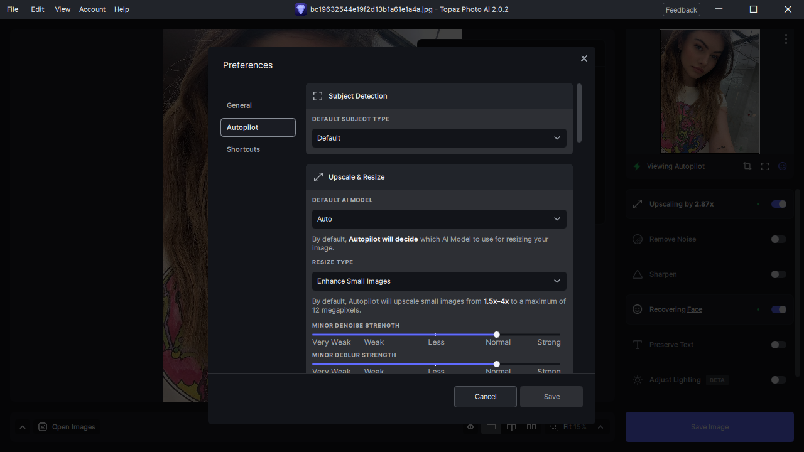Click the image preview thumbnail in right panel
This screenshot has width=804, height=452.
710,92
